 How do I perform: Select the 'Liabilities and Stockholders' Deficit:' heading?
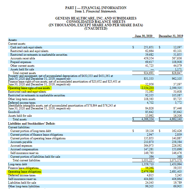click(32, 124)
